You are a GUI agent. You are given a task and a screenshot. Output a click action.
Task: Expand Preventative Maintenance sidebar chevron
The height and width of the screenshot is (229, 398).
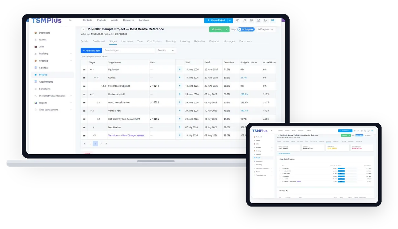(71, 96)
